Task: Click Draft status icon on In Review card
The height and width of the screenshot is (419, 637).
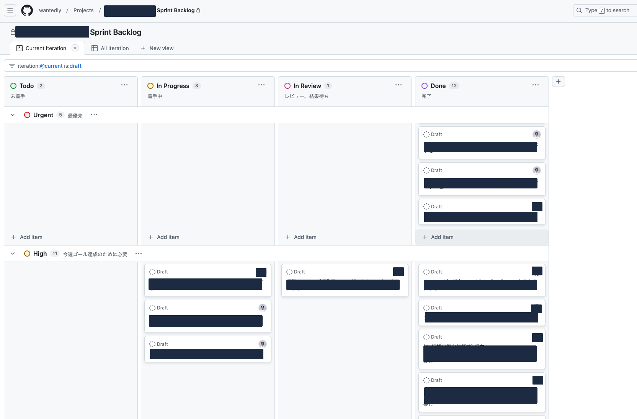Action: coord(289,272)
